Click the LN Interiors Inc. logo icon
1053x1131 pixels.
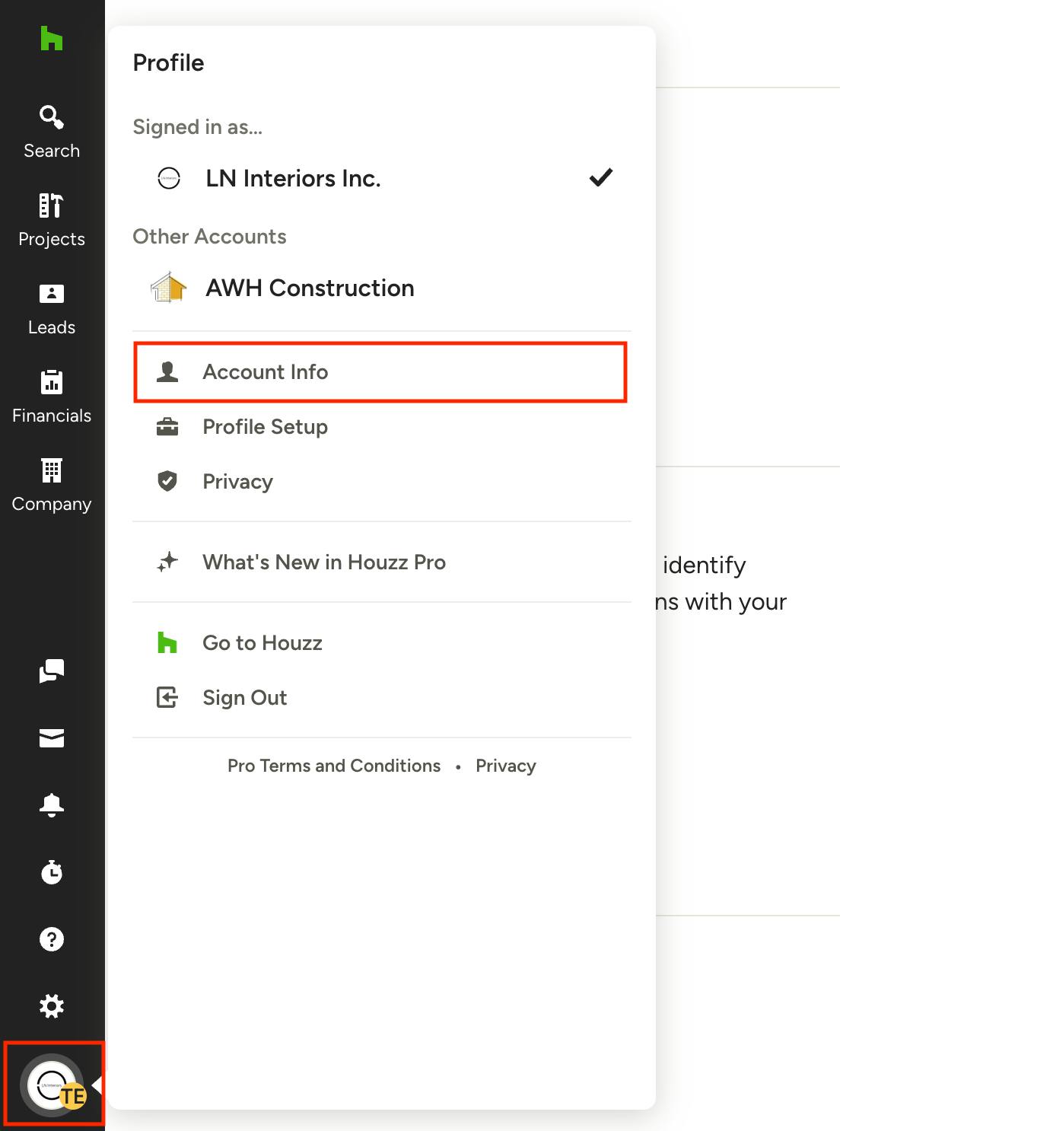169,178
